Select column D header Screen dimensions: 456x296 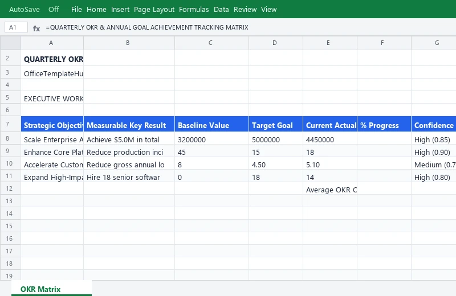276,43
